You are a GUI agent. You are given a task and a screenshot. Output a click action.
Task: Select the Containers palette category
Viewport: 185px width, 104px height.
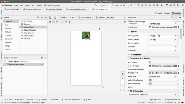pos(9,39)
